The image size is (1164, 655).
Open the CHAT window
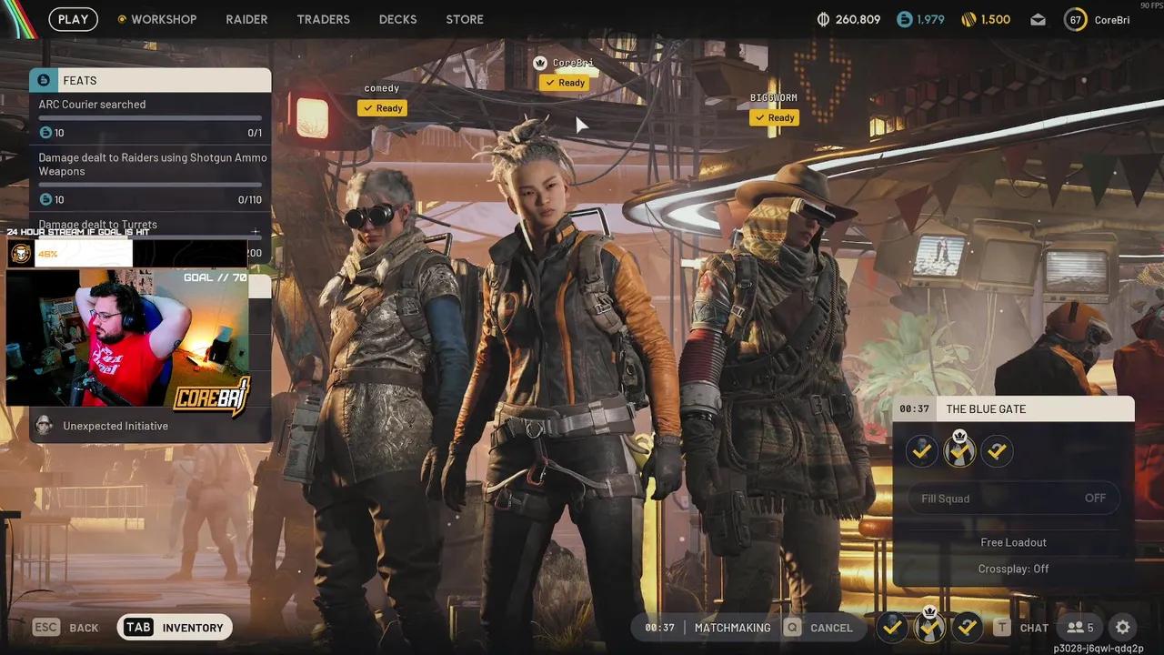click(1034, 627)
